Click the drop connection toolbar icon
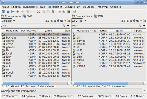 [75, 11]
